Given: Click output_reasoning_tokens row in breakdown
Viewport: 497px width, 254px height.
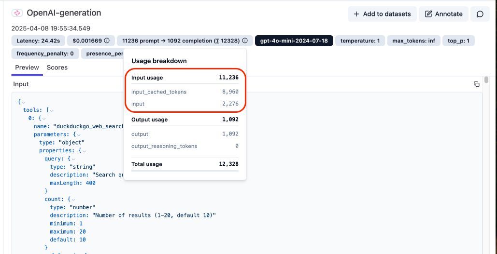Looking at the screenshot, I should [x=185, y=146].
